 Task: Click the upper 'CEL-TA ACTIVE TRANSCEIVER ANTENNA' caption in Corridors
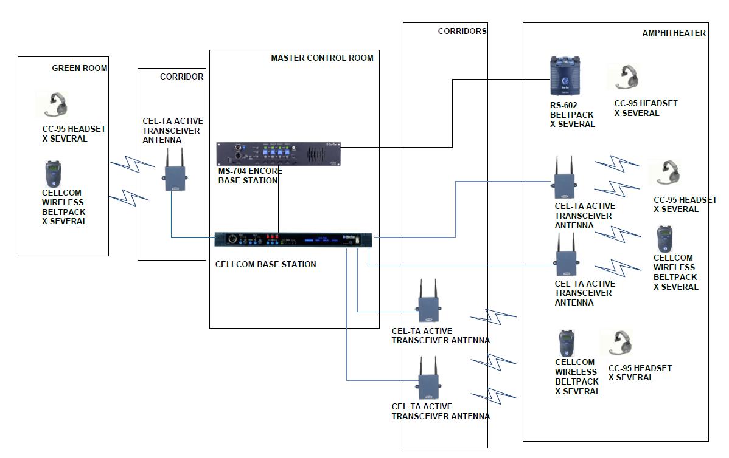coord(441,335)
